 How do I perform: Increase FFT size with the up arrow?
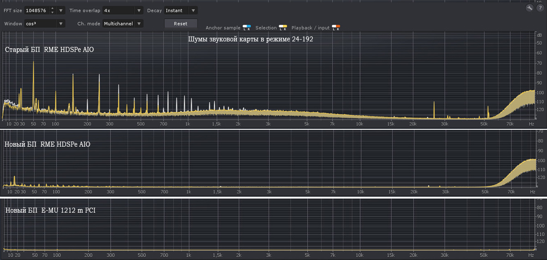pos(52,8)
